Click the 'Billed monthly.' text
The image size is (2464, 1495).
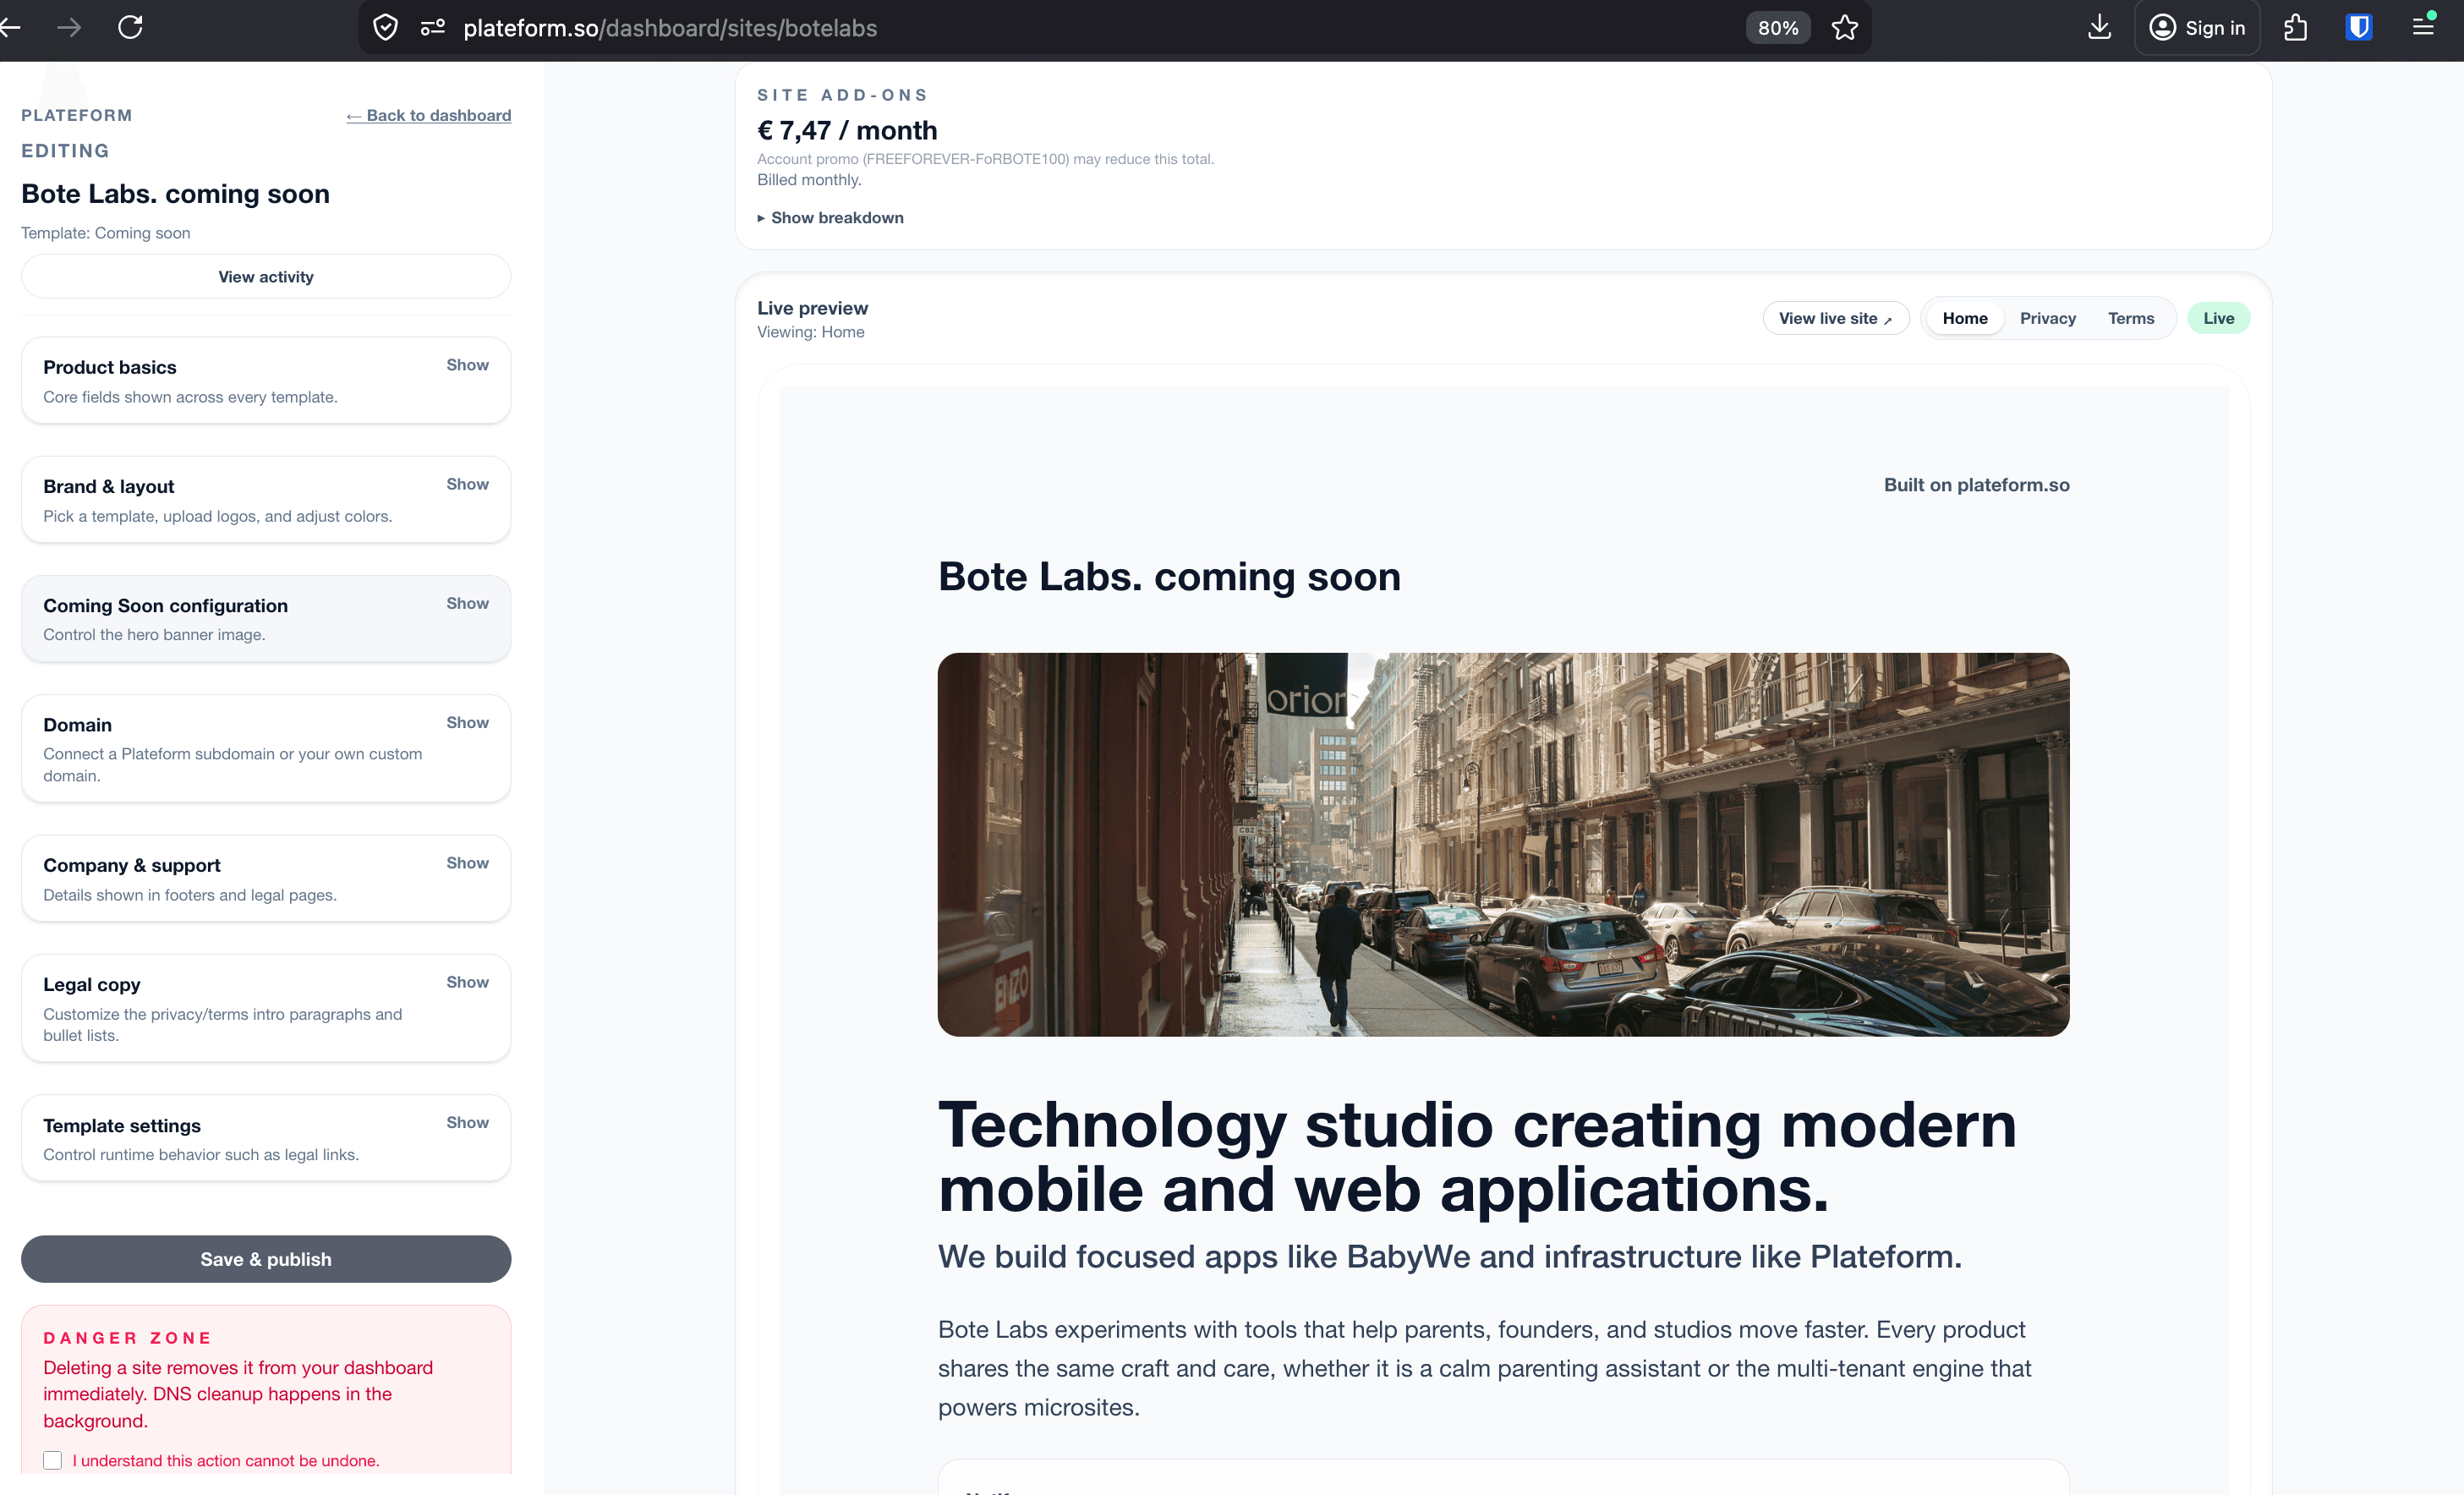(x=809, y=180)
